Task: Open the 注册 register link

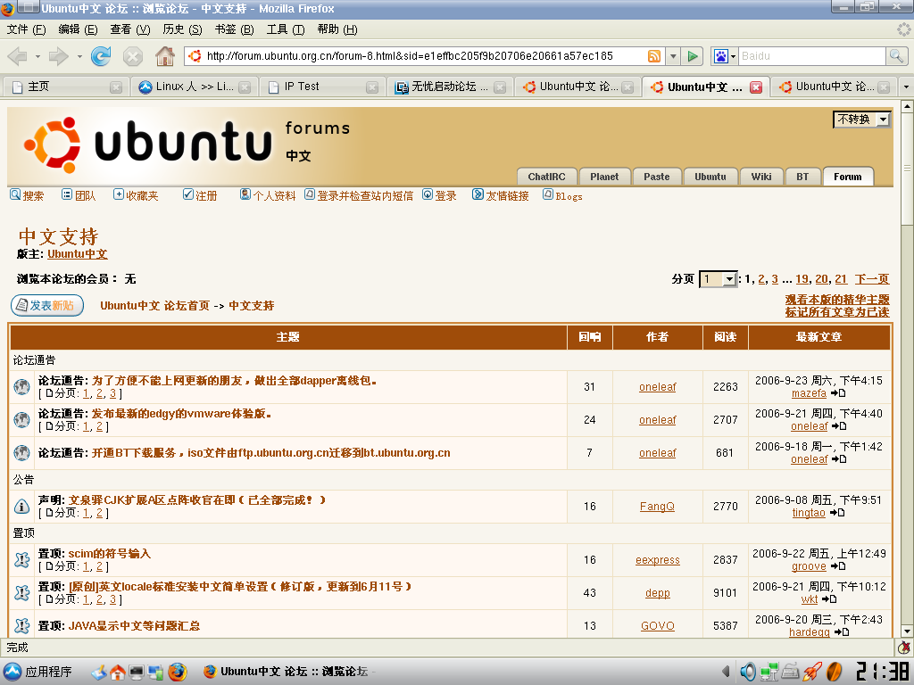Action: pyautogui.click(x=200, y=195)
